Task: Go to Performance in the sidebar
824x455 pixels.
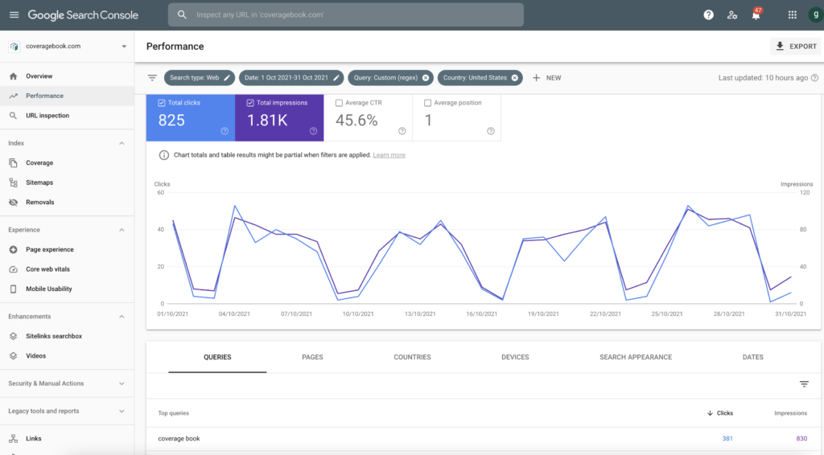Action: pyautogui.click(x=67, y=96)
